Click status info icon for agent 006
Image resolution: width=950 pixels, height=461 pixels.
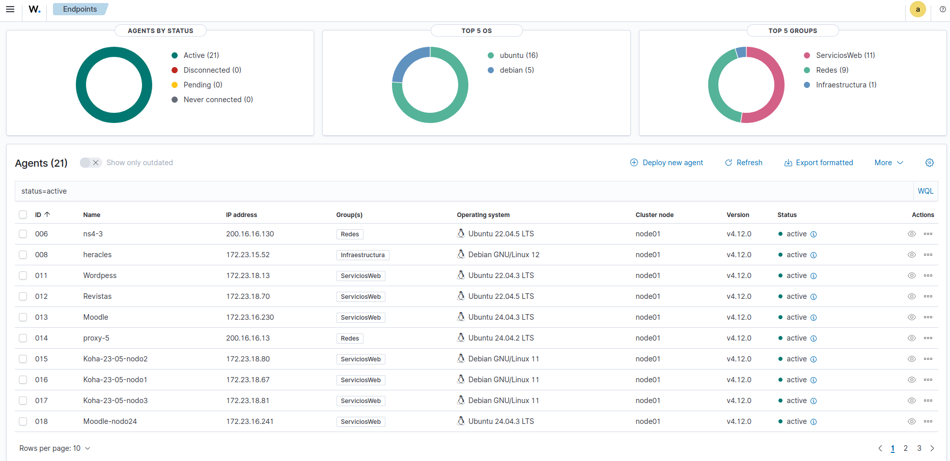(814, 234)
